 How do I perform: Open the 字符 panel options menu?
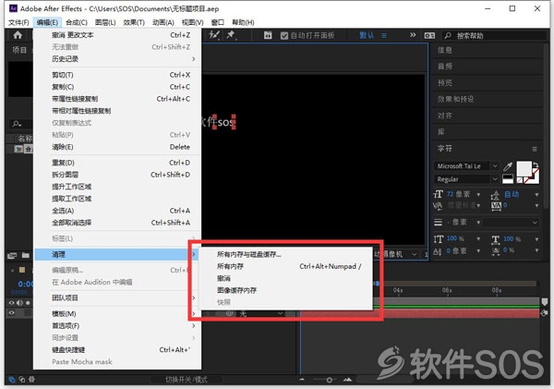[x=535, y=150]
